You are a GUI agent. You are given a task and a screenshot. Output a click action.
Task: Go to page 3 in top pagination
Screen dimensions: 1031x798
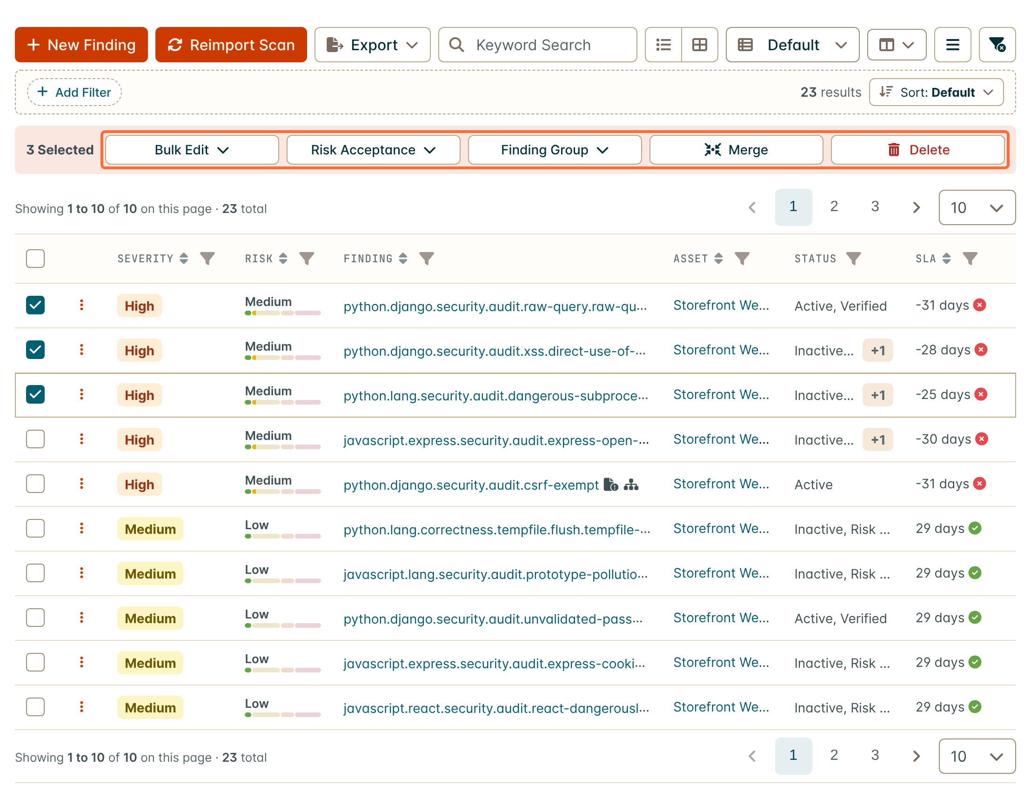coord(875,206)
